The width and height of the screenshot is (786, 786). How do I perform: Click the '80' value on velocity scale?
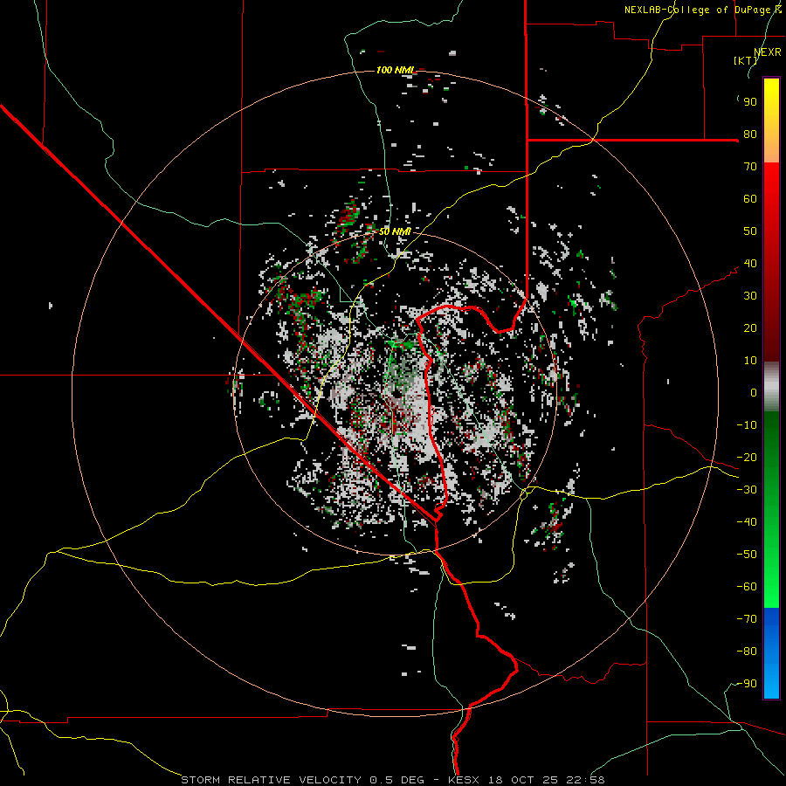[x=750, y=134]
